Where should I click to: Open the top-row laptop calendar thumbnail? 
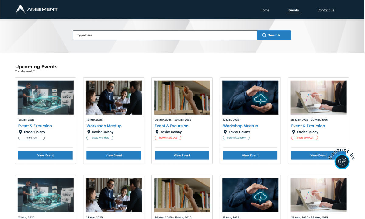tap(319, 97)
